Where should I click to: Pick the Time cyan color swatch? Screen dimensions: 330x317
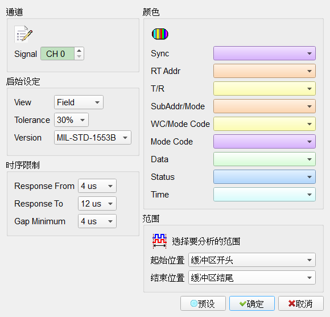[x=265, y=195]
